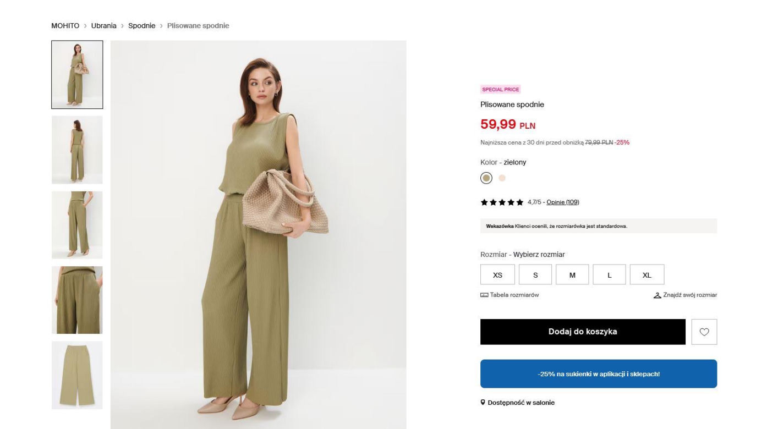767x429 pixels.
Task: Open the MOHITO breadcrumb link
Action: click(x=65, y=26)
